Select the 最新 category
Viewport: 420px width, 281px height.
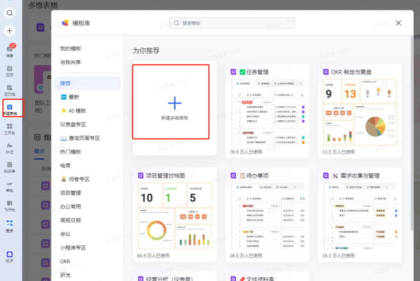coord(88,97)
